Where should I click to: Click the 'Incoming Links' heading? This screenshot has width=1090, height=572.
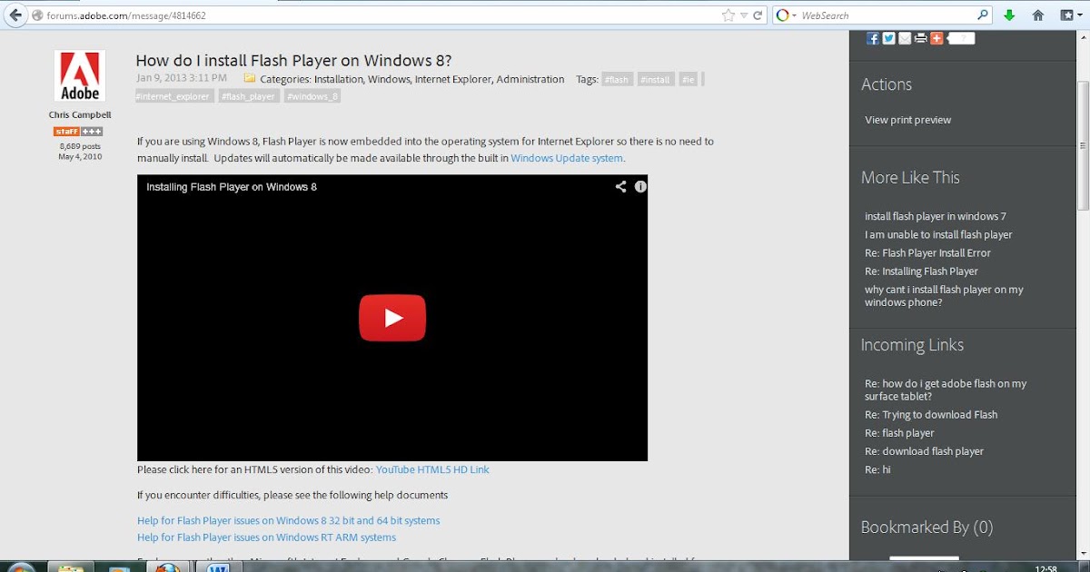(x=912, y=344)
